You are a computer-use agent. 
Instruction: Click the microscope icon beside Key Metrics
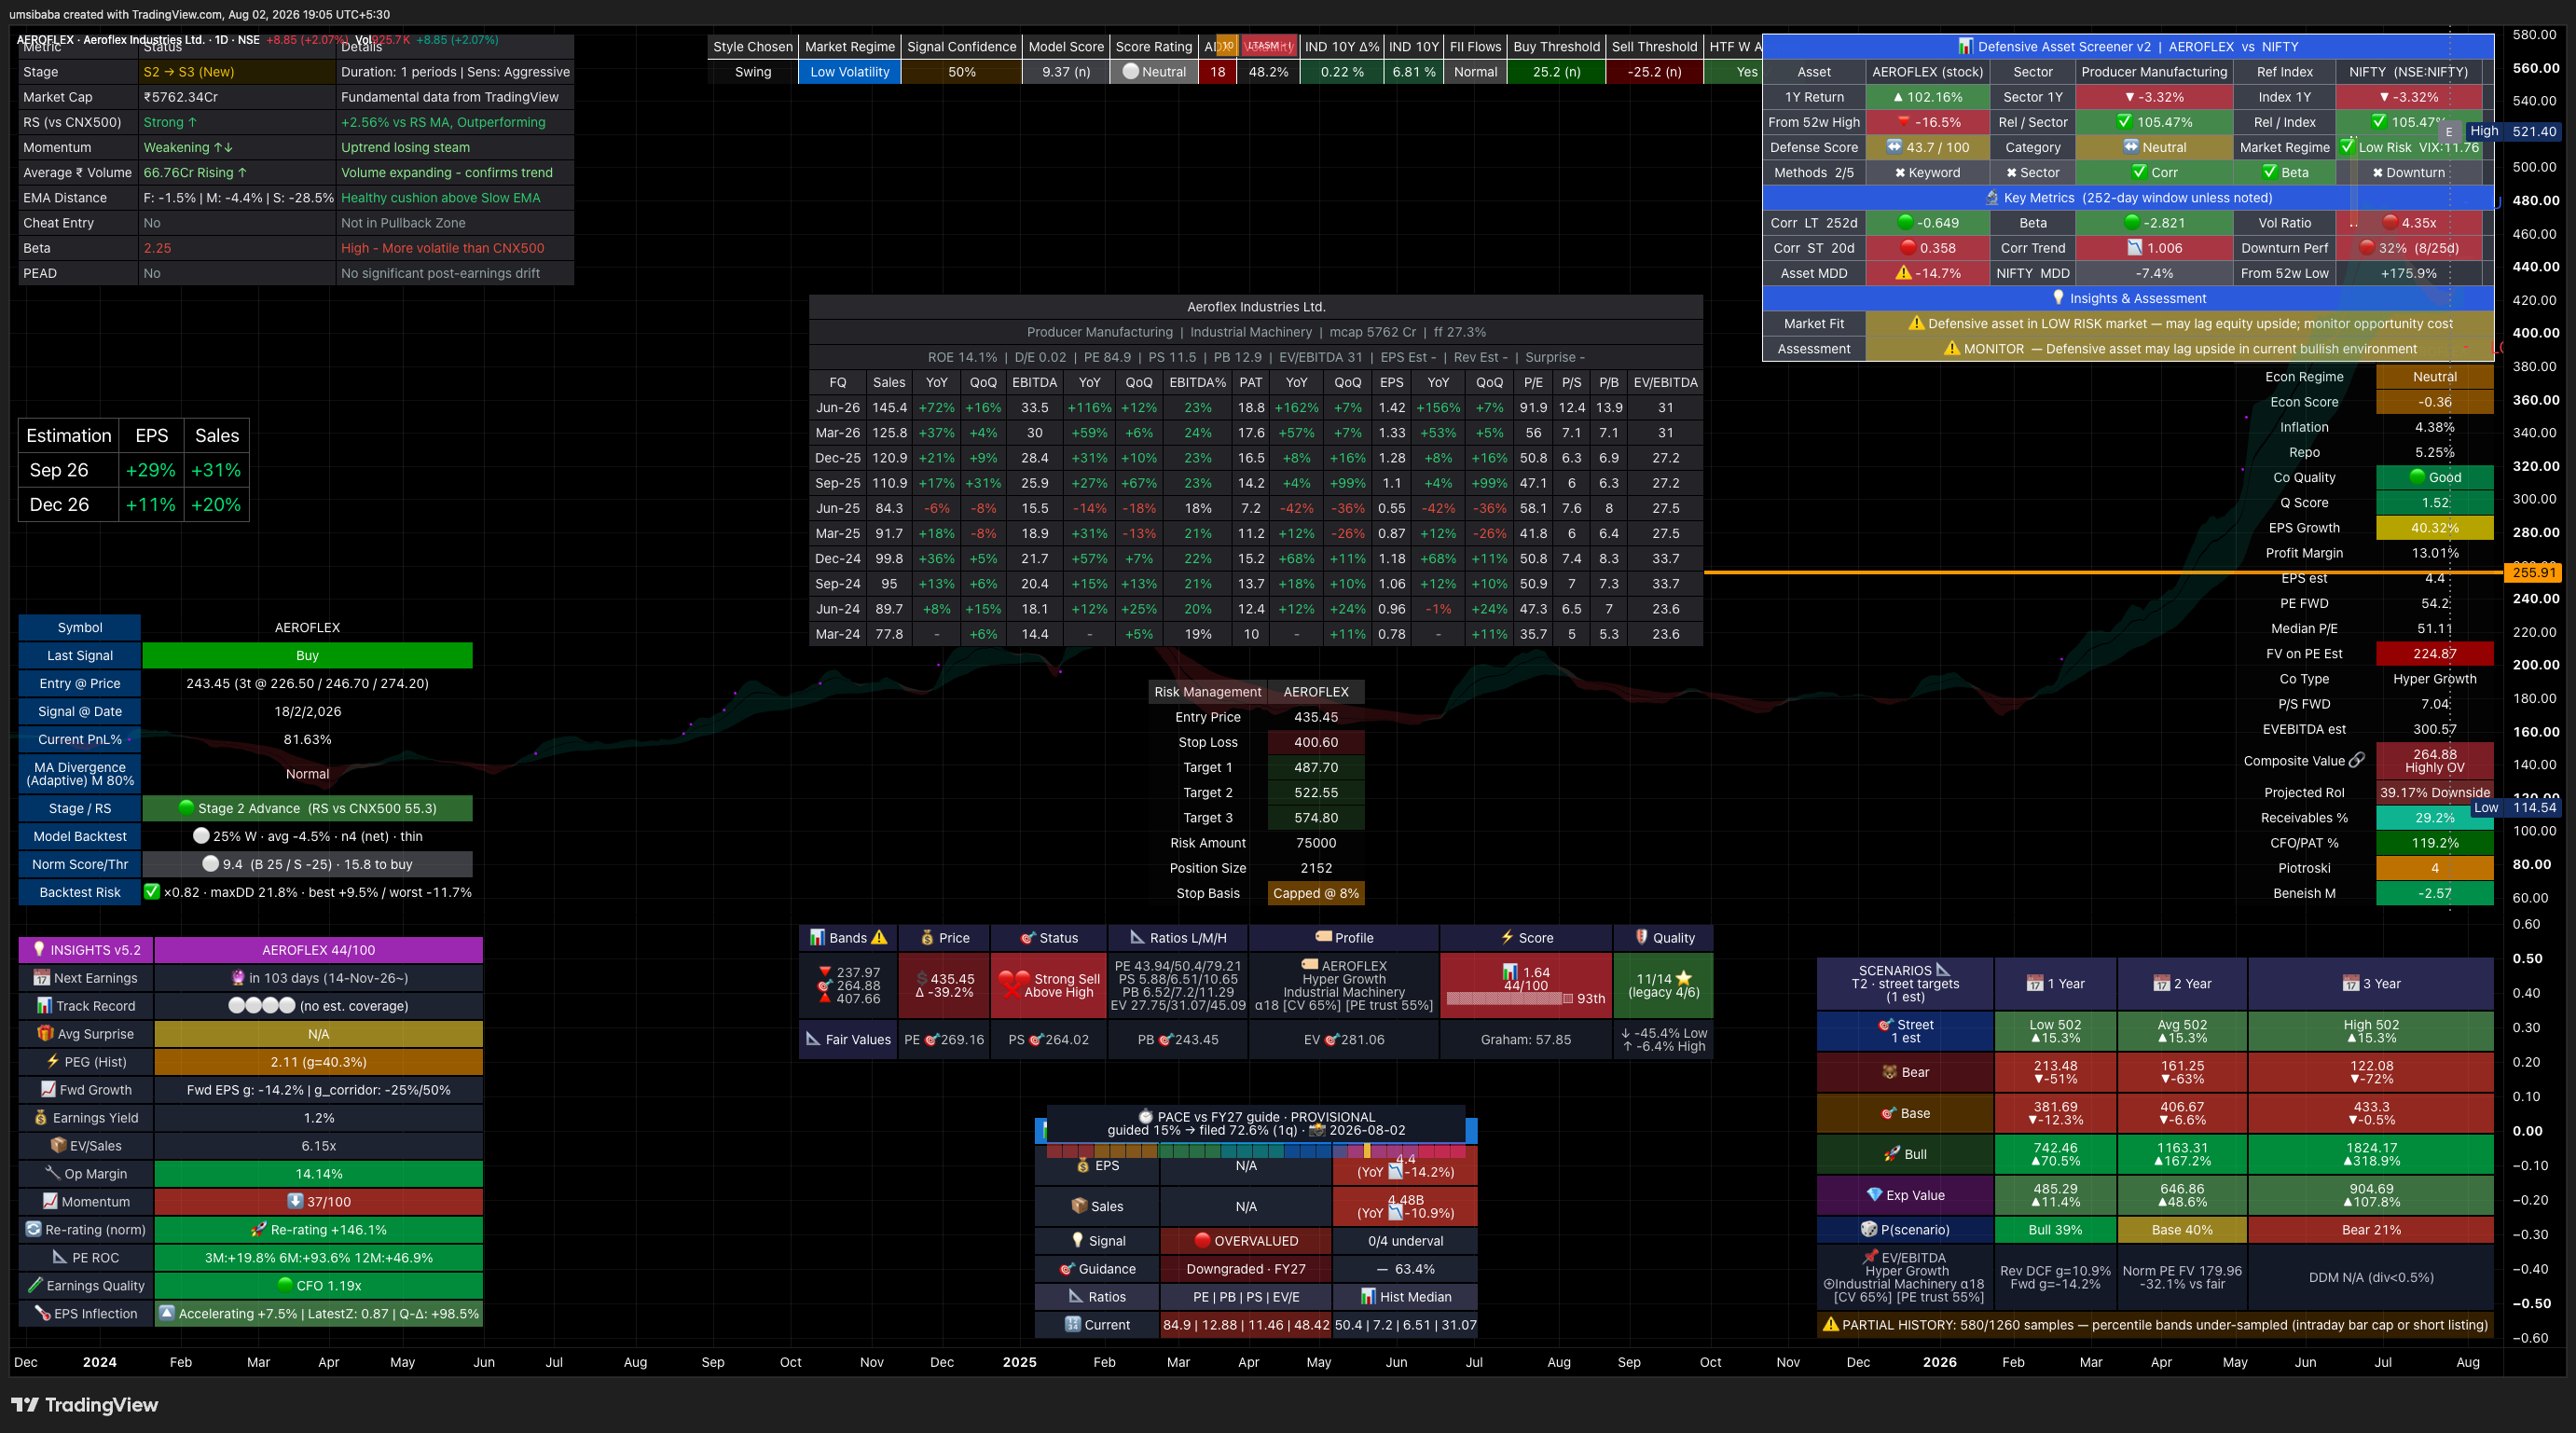coord(1992,197)
